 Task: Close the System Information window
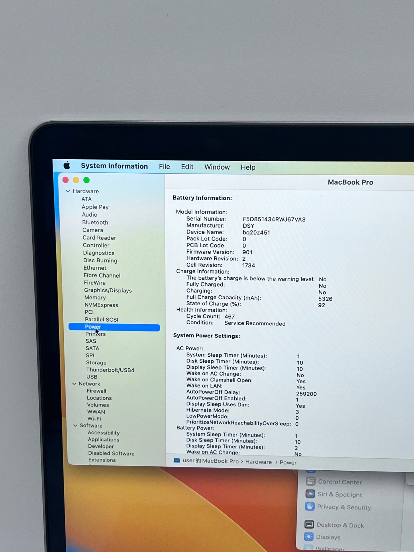point(66,180)
